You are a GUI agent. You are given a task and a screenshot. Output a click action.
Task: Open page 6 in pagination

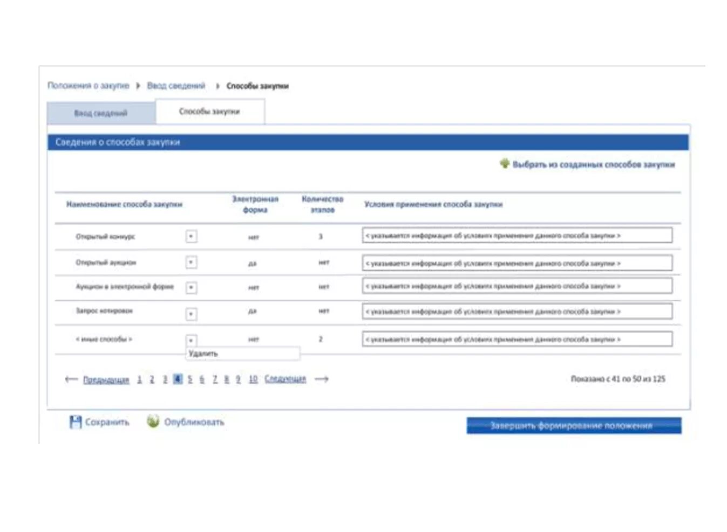[x=202, y=379]
